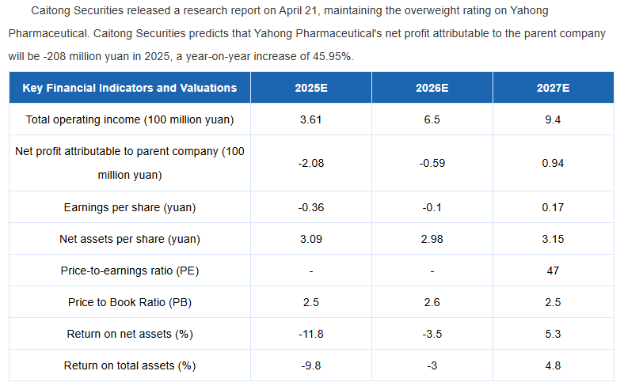Click the 0.17 earnings per share value
Image resolution: width=624 pixels, height=386 pixels.
(554, 207)
